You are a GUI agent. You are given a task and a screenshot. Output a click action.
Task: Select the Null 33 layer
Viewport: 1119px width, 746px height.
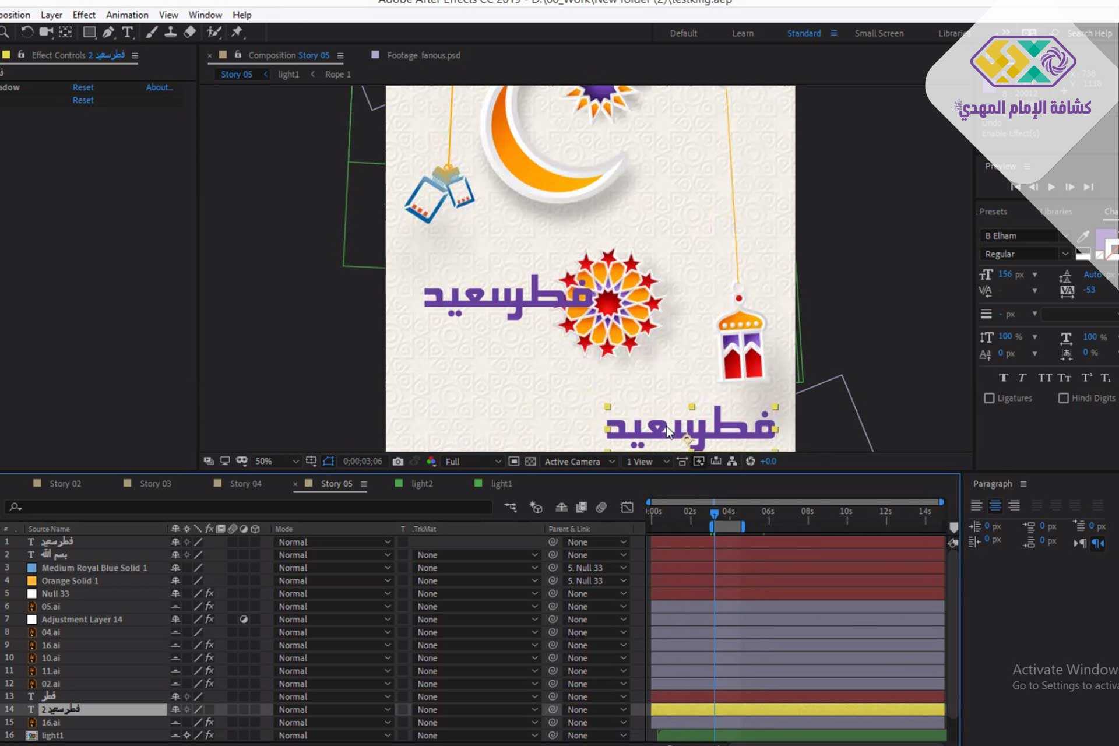[x=55, y=593]
